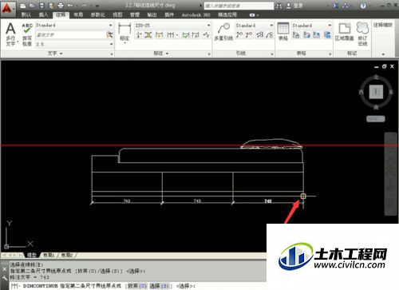
Task: Switch to the 参数化 ribbon tab
Action: pos(97,15)
